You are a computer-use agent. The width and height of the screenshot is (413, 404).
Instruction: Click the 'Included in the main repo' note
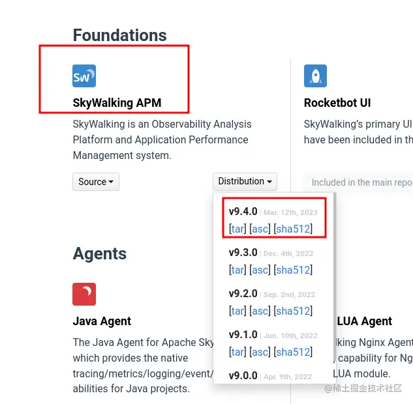click(x=361, y=182)
